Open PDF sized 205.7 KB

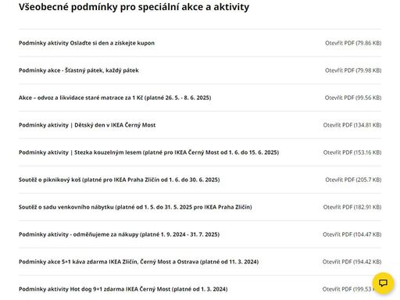pos(353,180)
